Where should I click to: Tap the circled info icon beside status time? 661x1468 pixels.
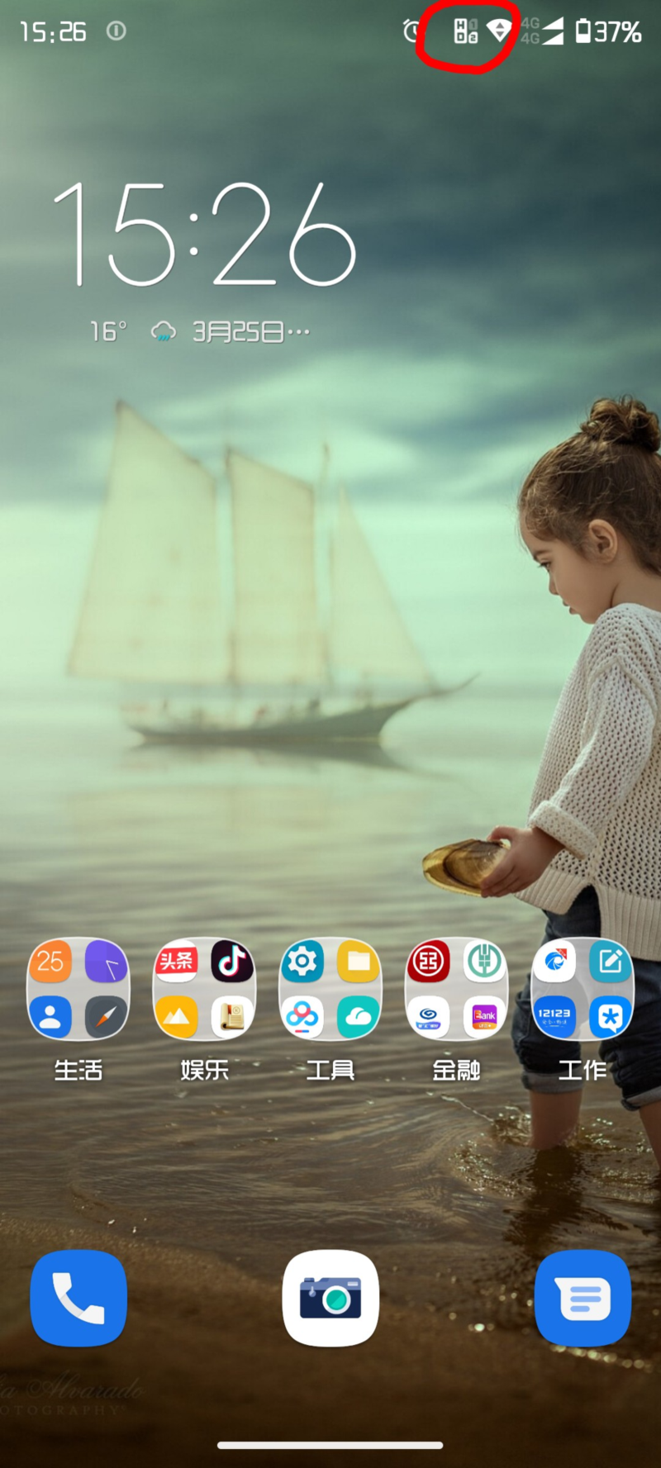[117, 31]
